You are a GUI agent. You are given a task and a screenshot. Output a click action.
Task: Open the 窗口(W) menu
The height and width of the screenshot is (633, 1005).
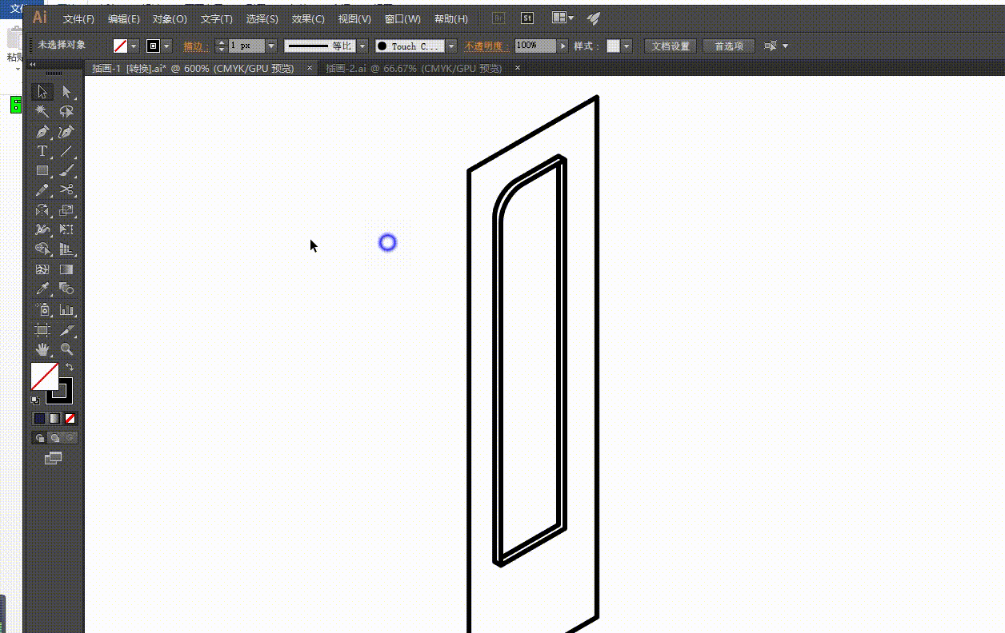click(402, 18)
